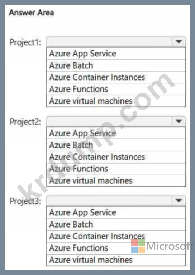This screenshot has height=275, width=195.
Task: Select Azure App Service under Project1
Action: 116,54
